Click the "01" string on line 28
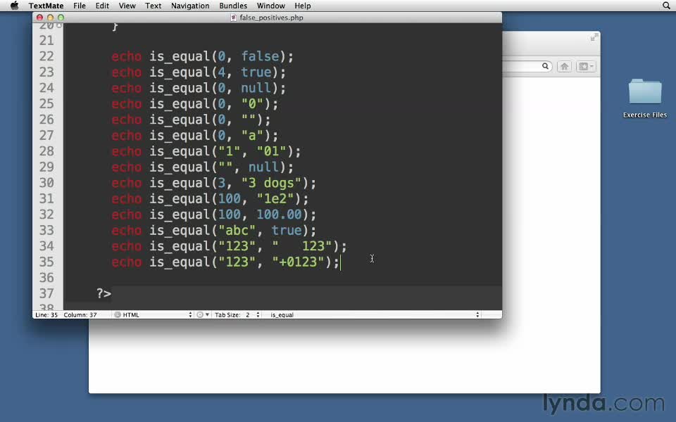Viewport: 676px width, 422px height. tap(271, 152)
